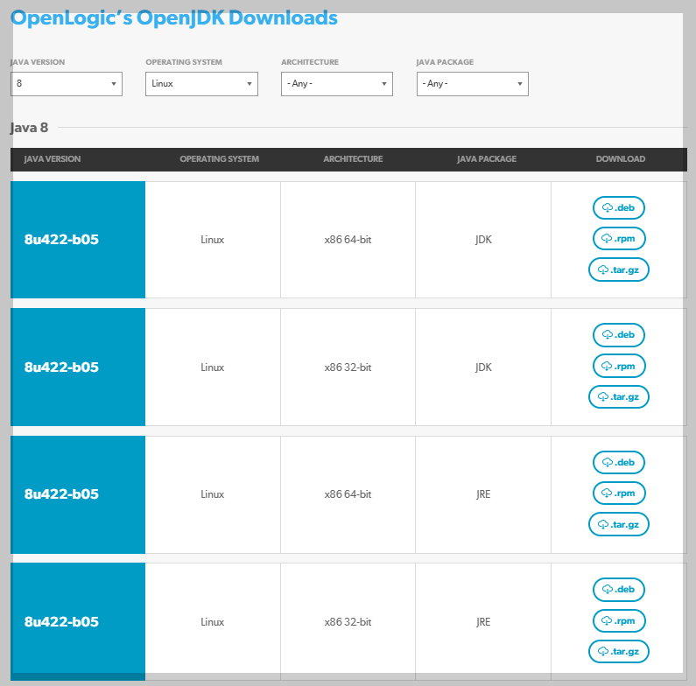Download .rpm for x86 64-bit JRE
This screenshot has height=686, width=696.
[x=619, y=493]
